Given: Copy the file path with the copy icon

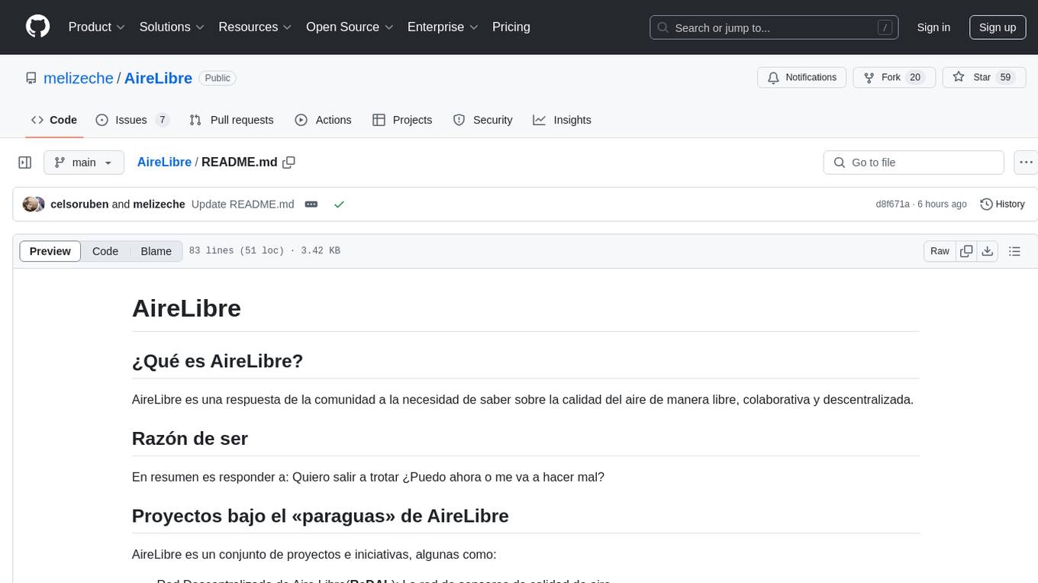Looking at the screenshot, I should pos(289,162).
